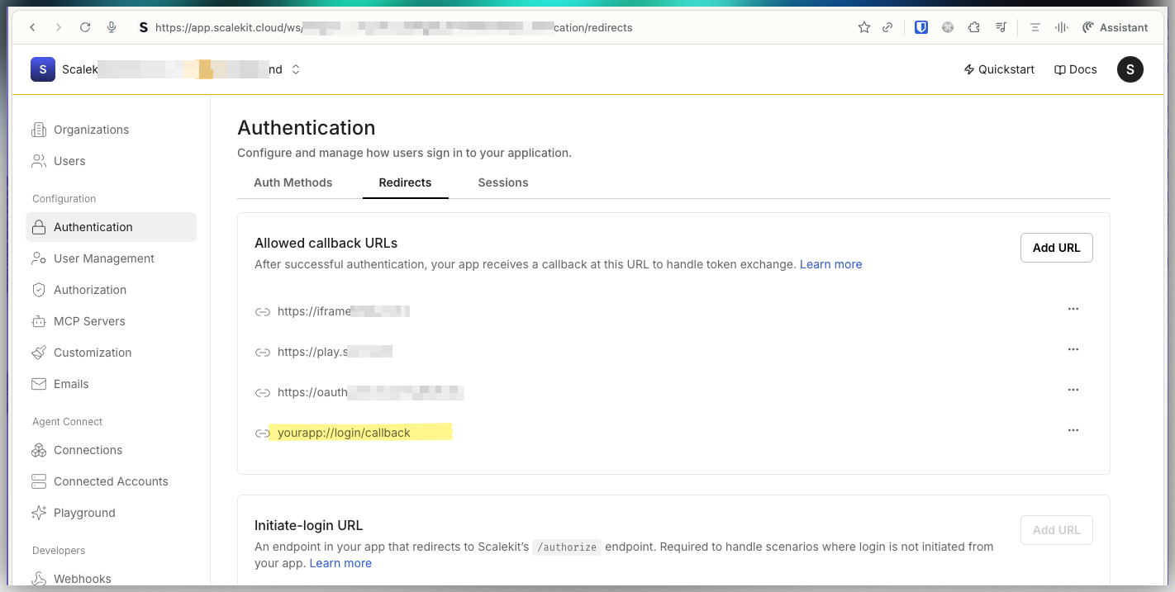The width and height of the screenshot is (1175, 592).
Task: Bookmark the page using the star icon
Action: click(x=863, y=26)
